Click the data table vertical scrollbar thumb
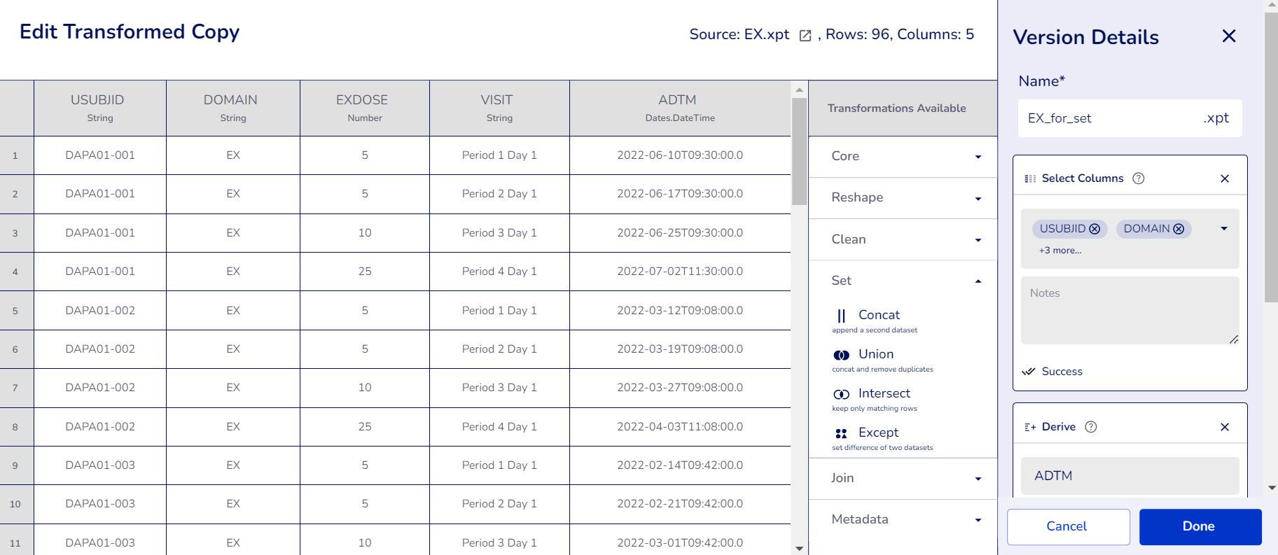 pyautogui.click(x=799, y=151)
